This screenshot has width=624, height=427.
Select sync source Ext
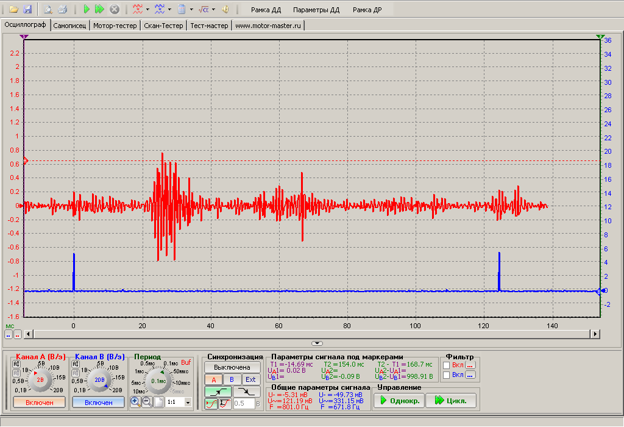click(x=250, y=379)
